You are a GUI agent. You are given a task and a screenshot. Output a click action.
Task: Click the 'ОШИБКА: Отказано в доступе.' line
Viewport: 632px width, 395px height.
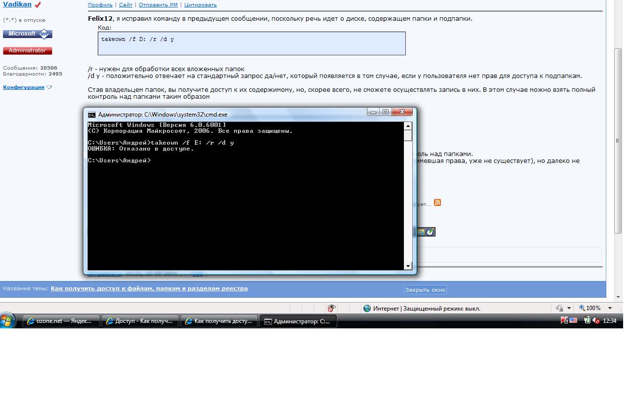[141, 149]
